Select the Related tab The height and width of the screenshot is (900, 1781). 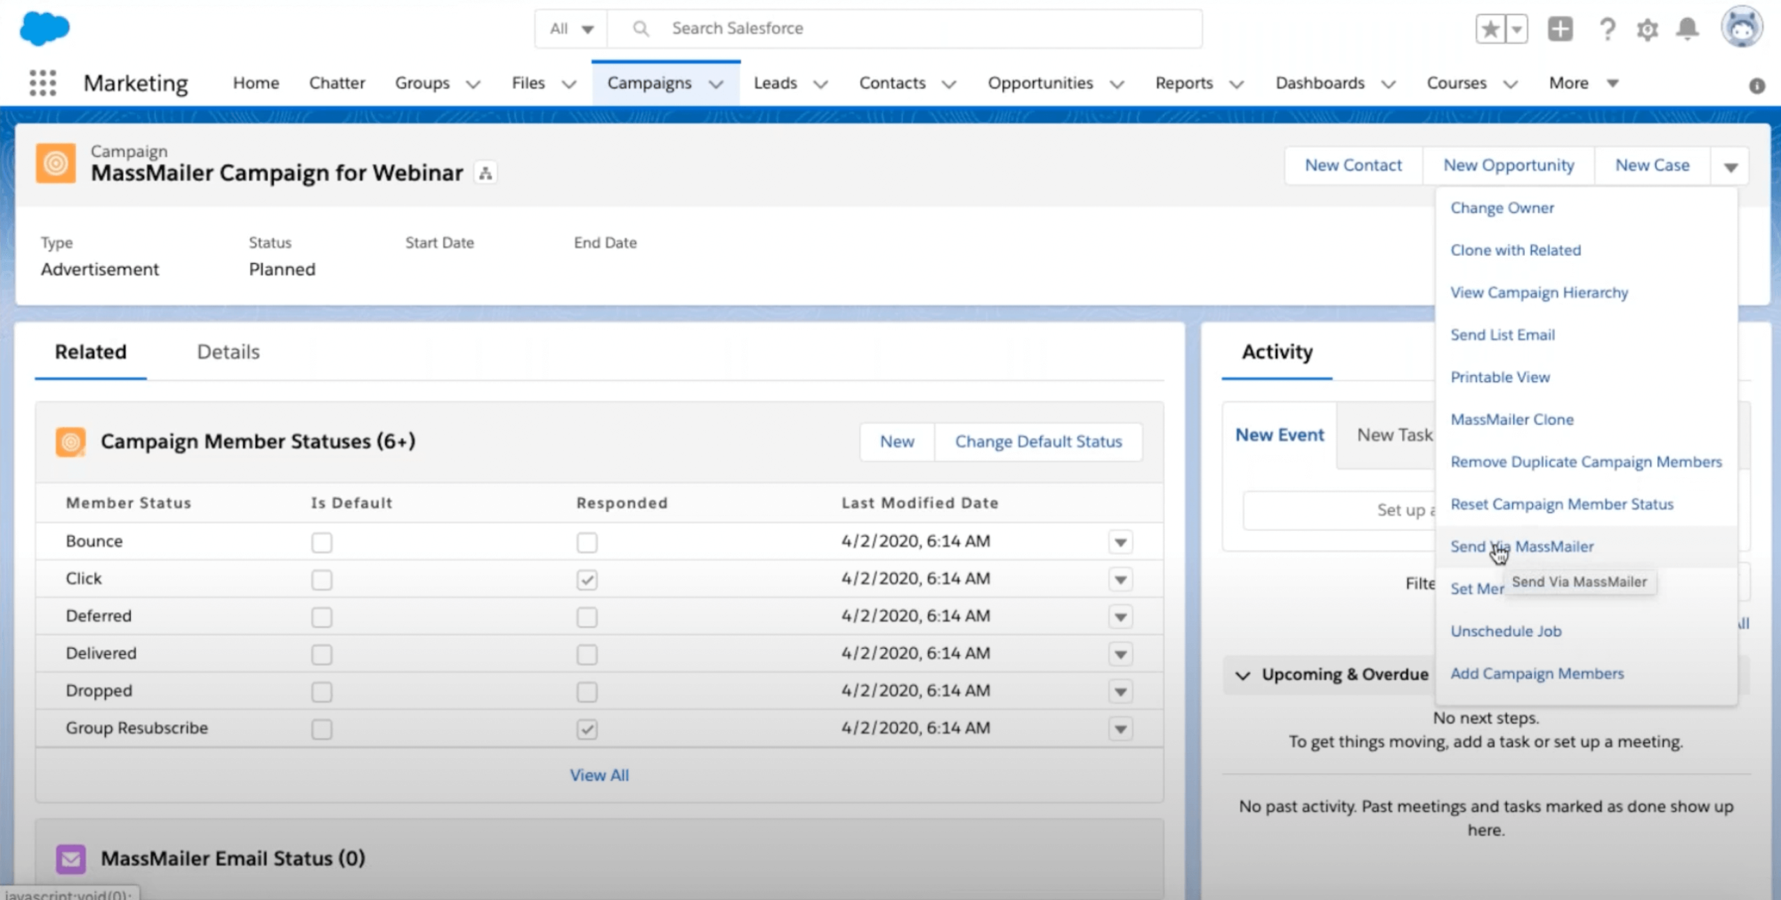pos(90,352)
